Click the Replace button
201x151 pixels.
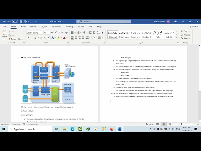[185, 35]
